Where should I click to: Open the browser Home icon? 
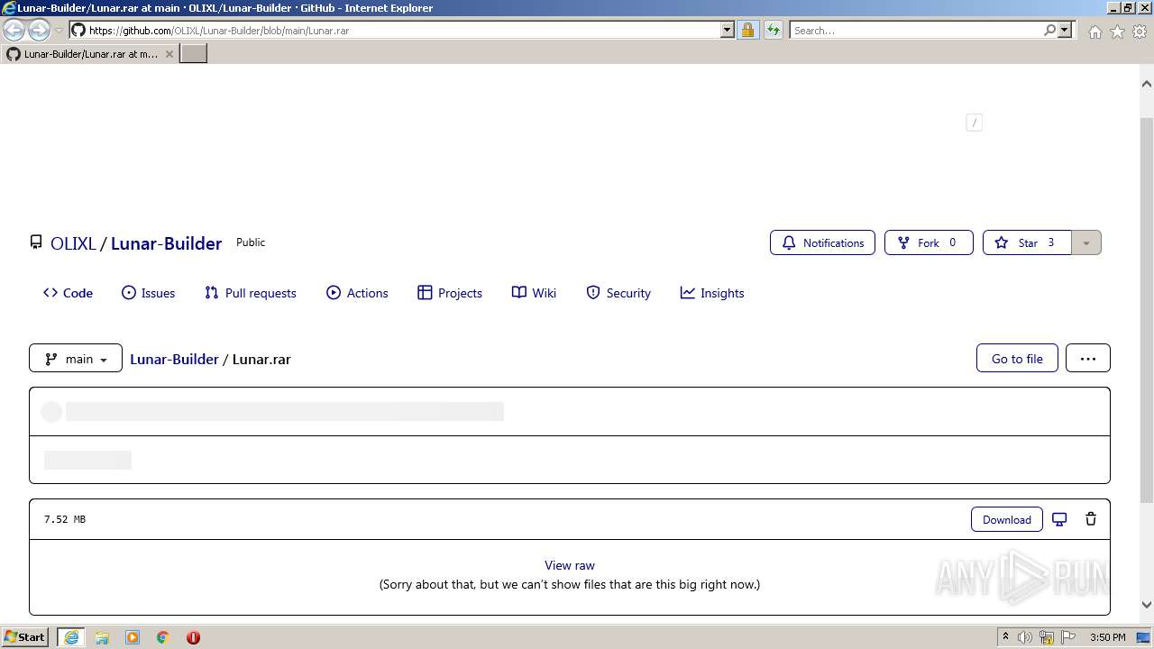tap(1094, 32)
